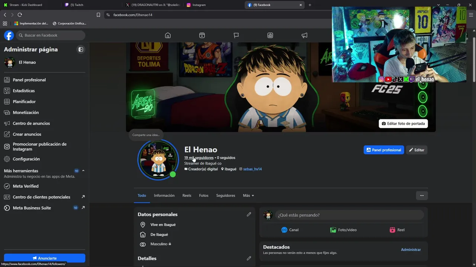Click the bookmark icon in address bar
476x267 pixels.
click(x=98, y=15)
